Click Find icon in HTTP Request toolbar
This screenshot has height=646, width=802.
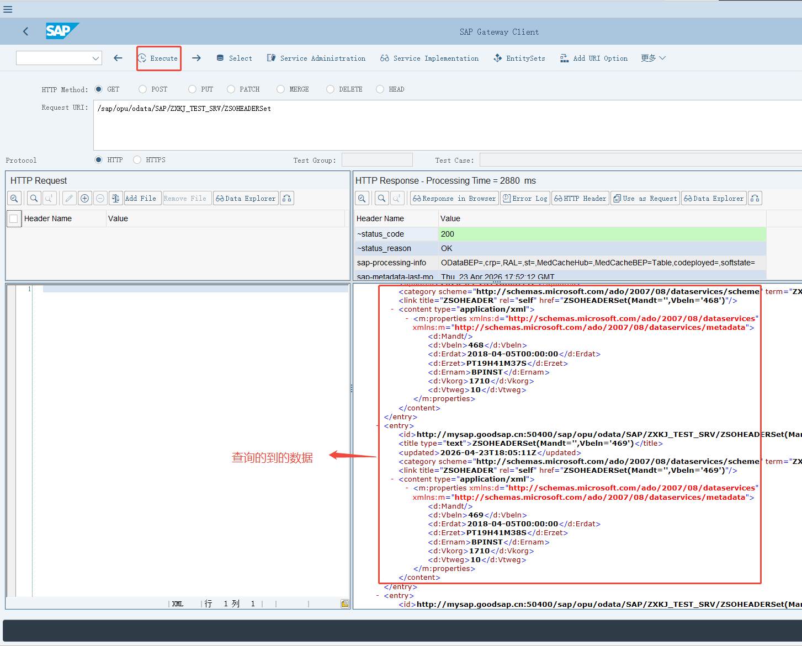(34, 198)
